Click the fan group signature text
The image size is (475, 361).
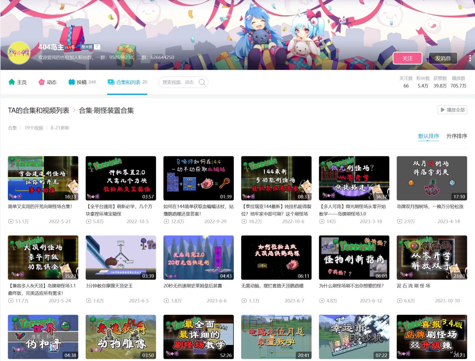click(106, 58)
